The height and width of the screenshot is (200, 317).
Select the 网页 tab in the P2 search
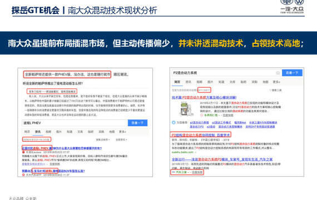177,82
